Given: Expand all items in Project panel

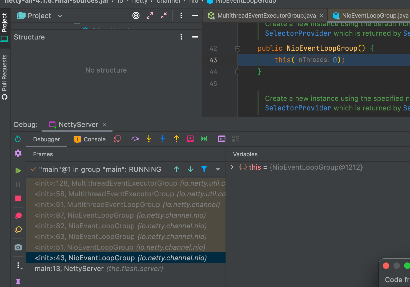Looking at the screenshot, I should point(150,16).
